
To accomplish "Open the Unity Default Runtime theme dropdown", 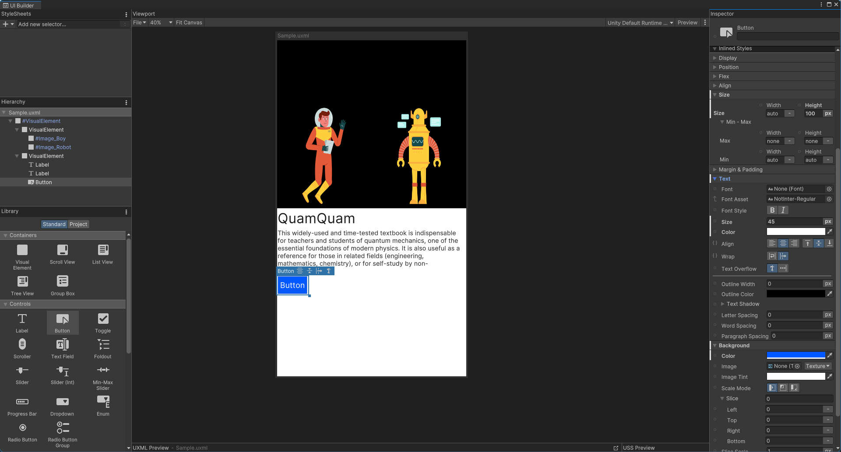I will 640,23.
